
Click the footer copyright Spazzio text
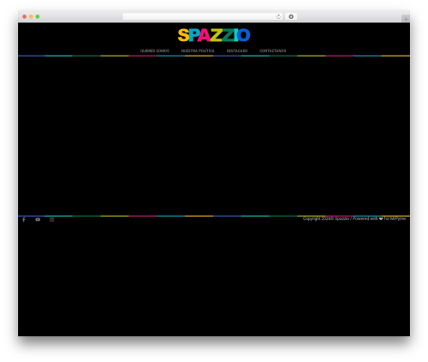coord(354,218)
